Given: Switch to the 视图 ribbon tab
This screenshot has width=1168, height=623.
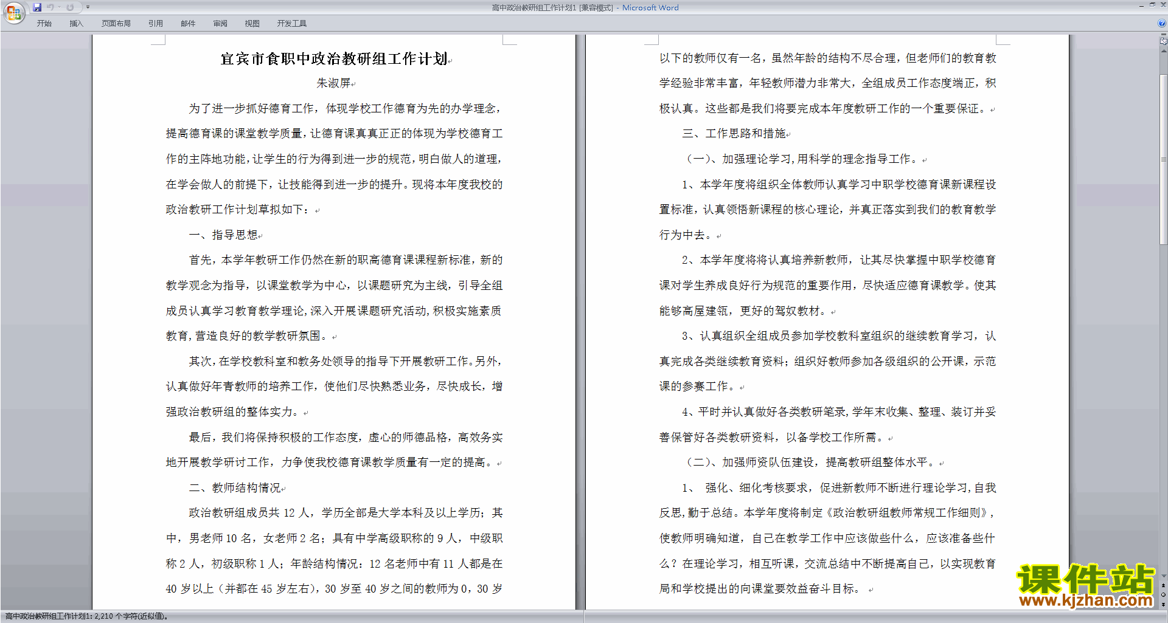Looking at the screenshot, I should click(x=252, y=24).
